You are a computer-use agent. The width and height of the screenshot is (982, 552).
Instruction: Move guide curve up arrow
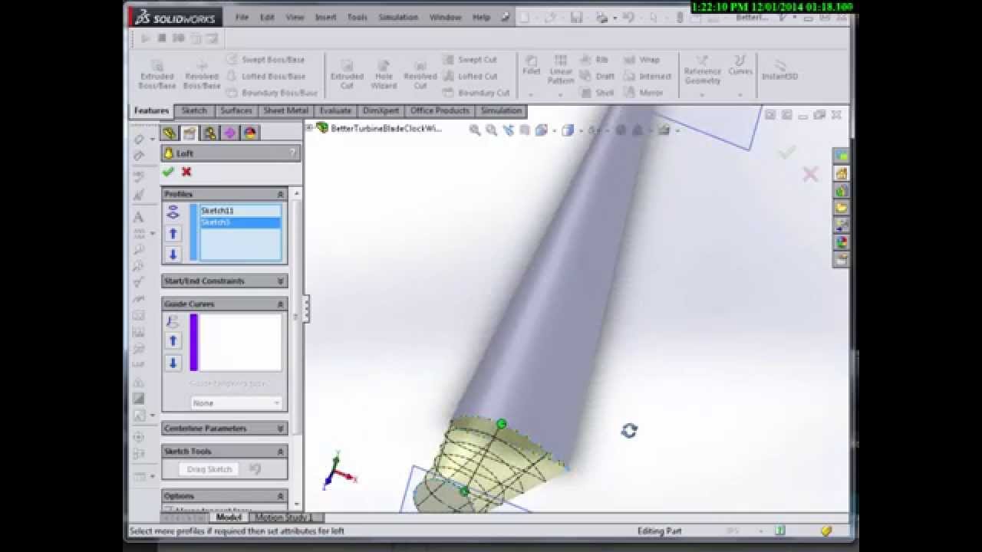173,340
